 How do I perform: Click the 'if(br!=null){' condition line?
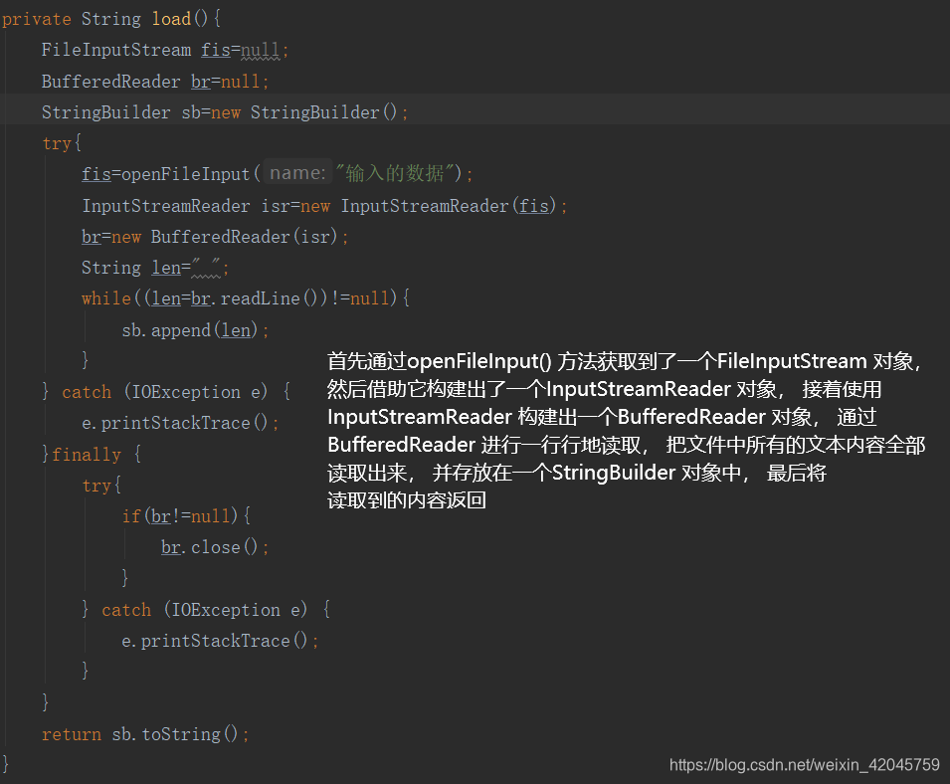186,515
